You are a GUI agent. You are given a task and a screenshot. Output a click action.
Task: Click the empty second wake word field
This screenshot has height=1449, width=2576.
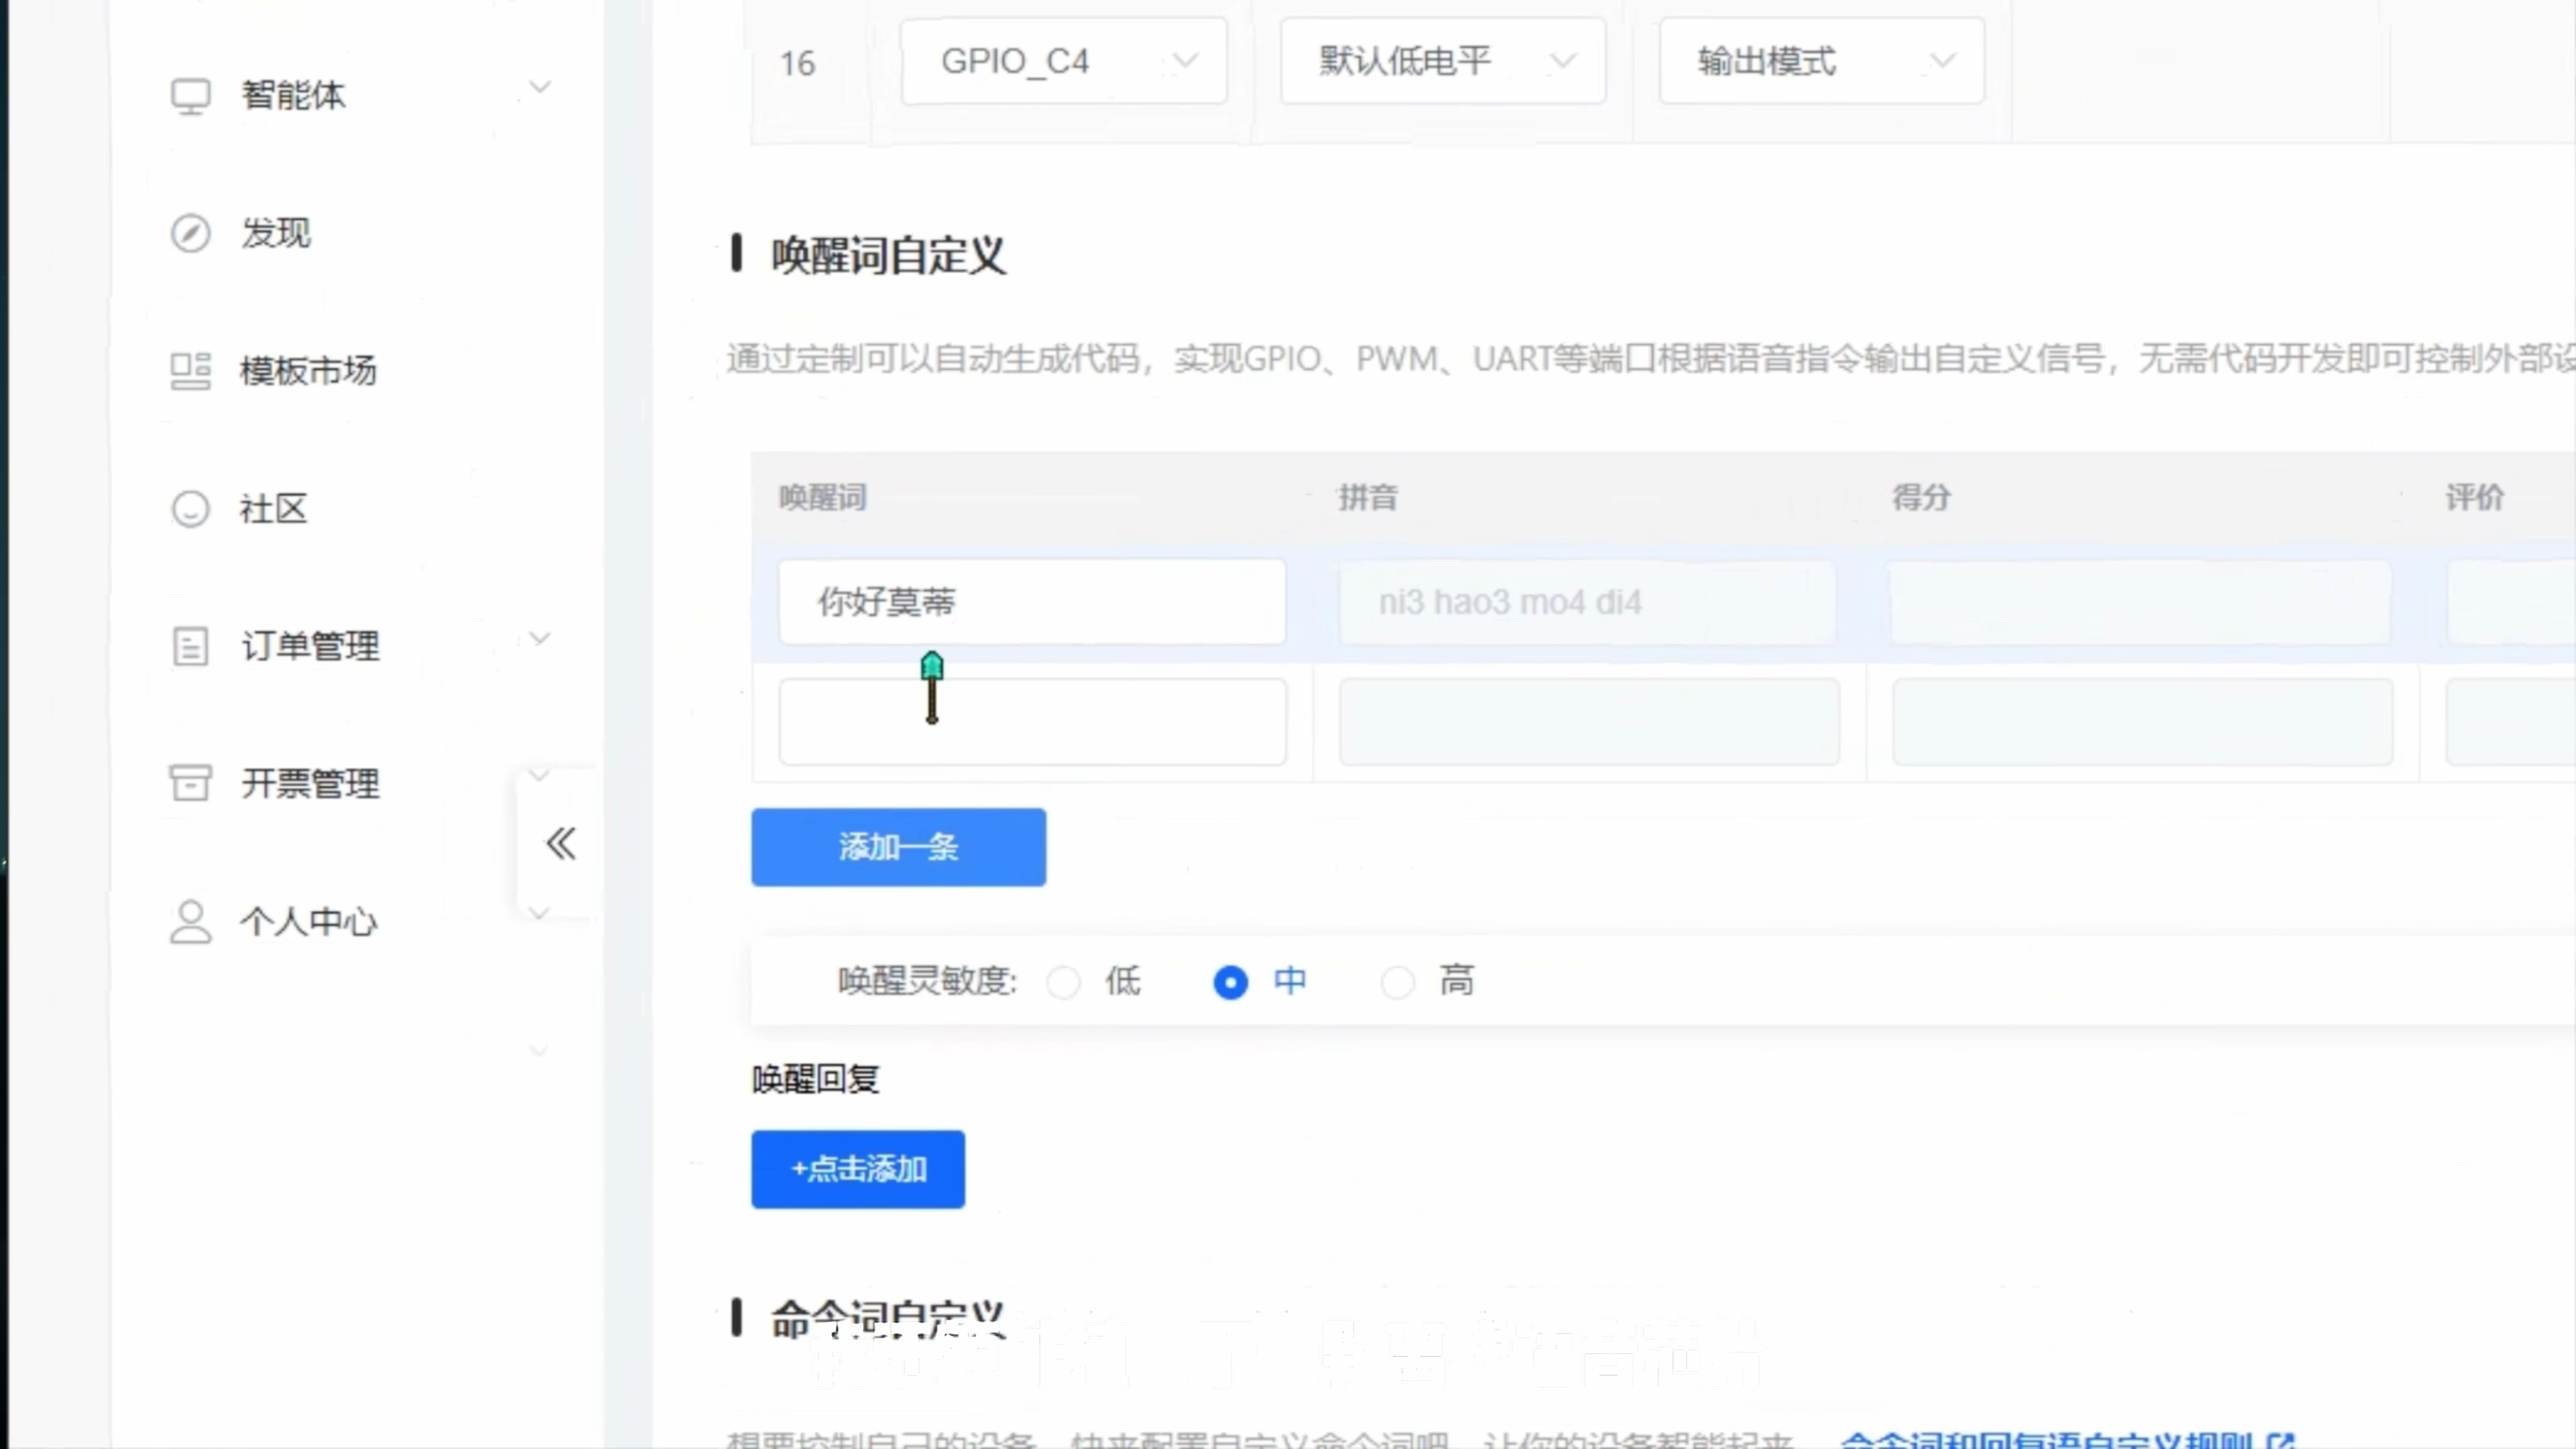click(1032, 722)
